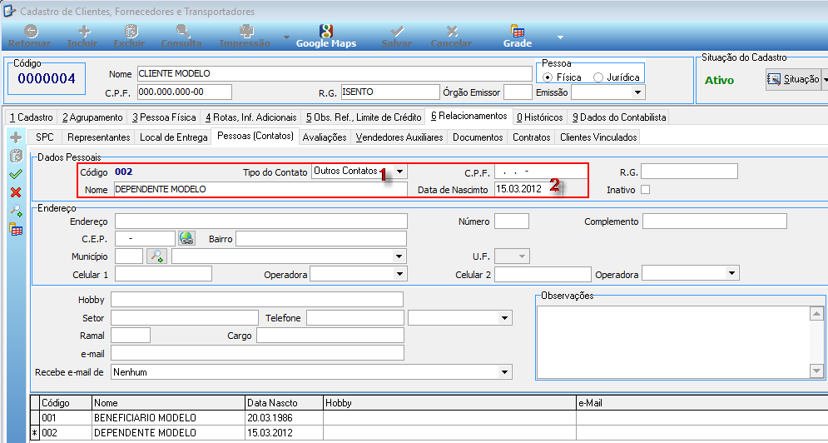This screenshot has width=828, height=443.
Task: Click the Salvar checkmark icon
Action: 397,32
